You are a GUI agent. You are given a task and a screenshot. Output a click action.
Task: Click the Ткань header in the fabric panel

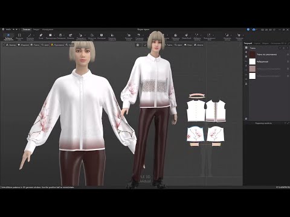coord(253,48)
